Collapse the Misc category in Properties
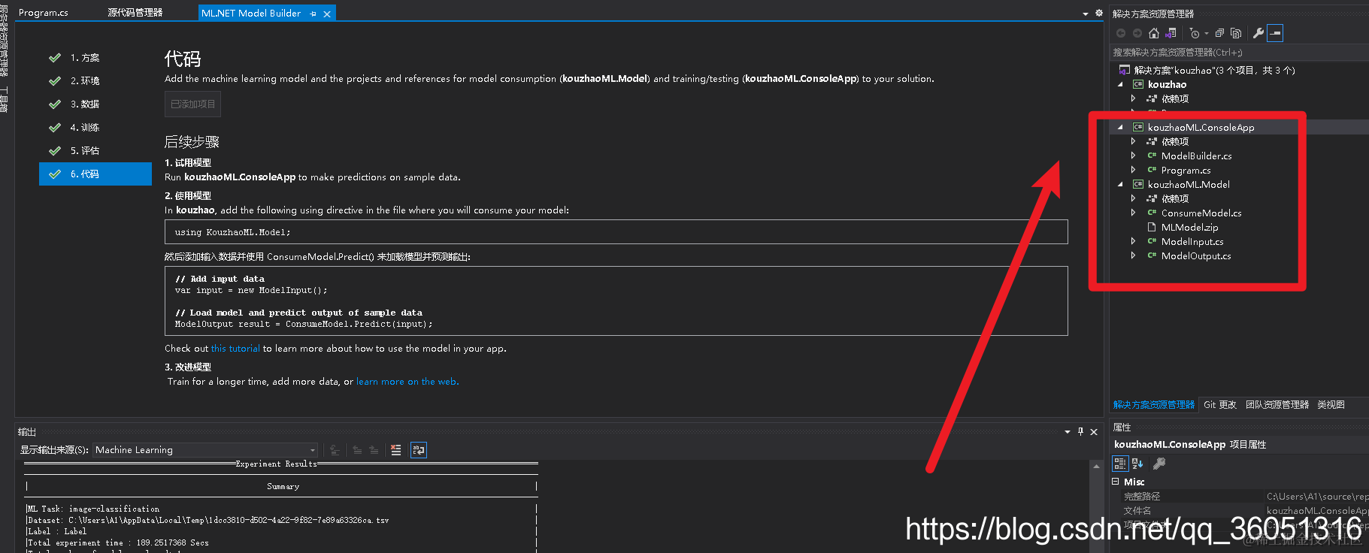 (x=1116, y=482)
